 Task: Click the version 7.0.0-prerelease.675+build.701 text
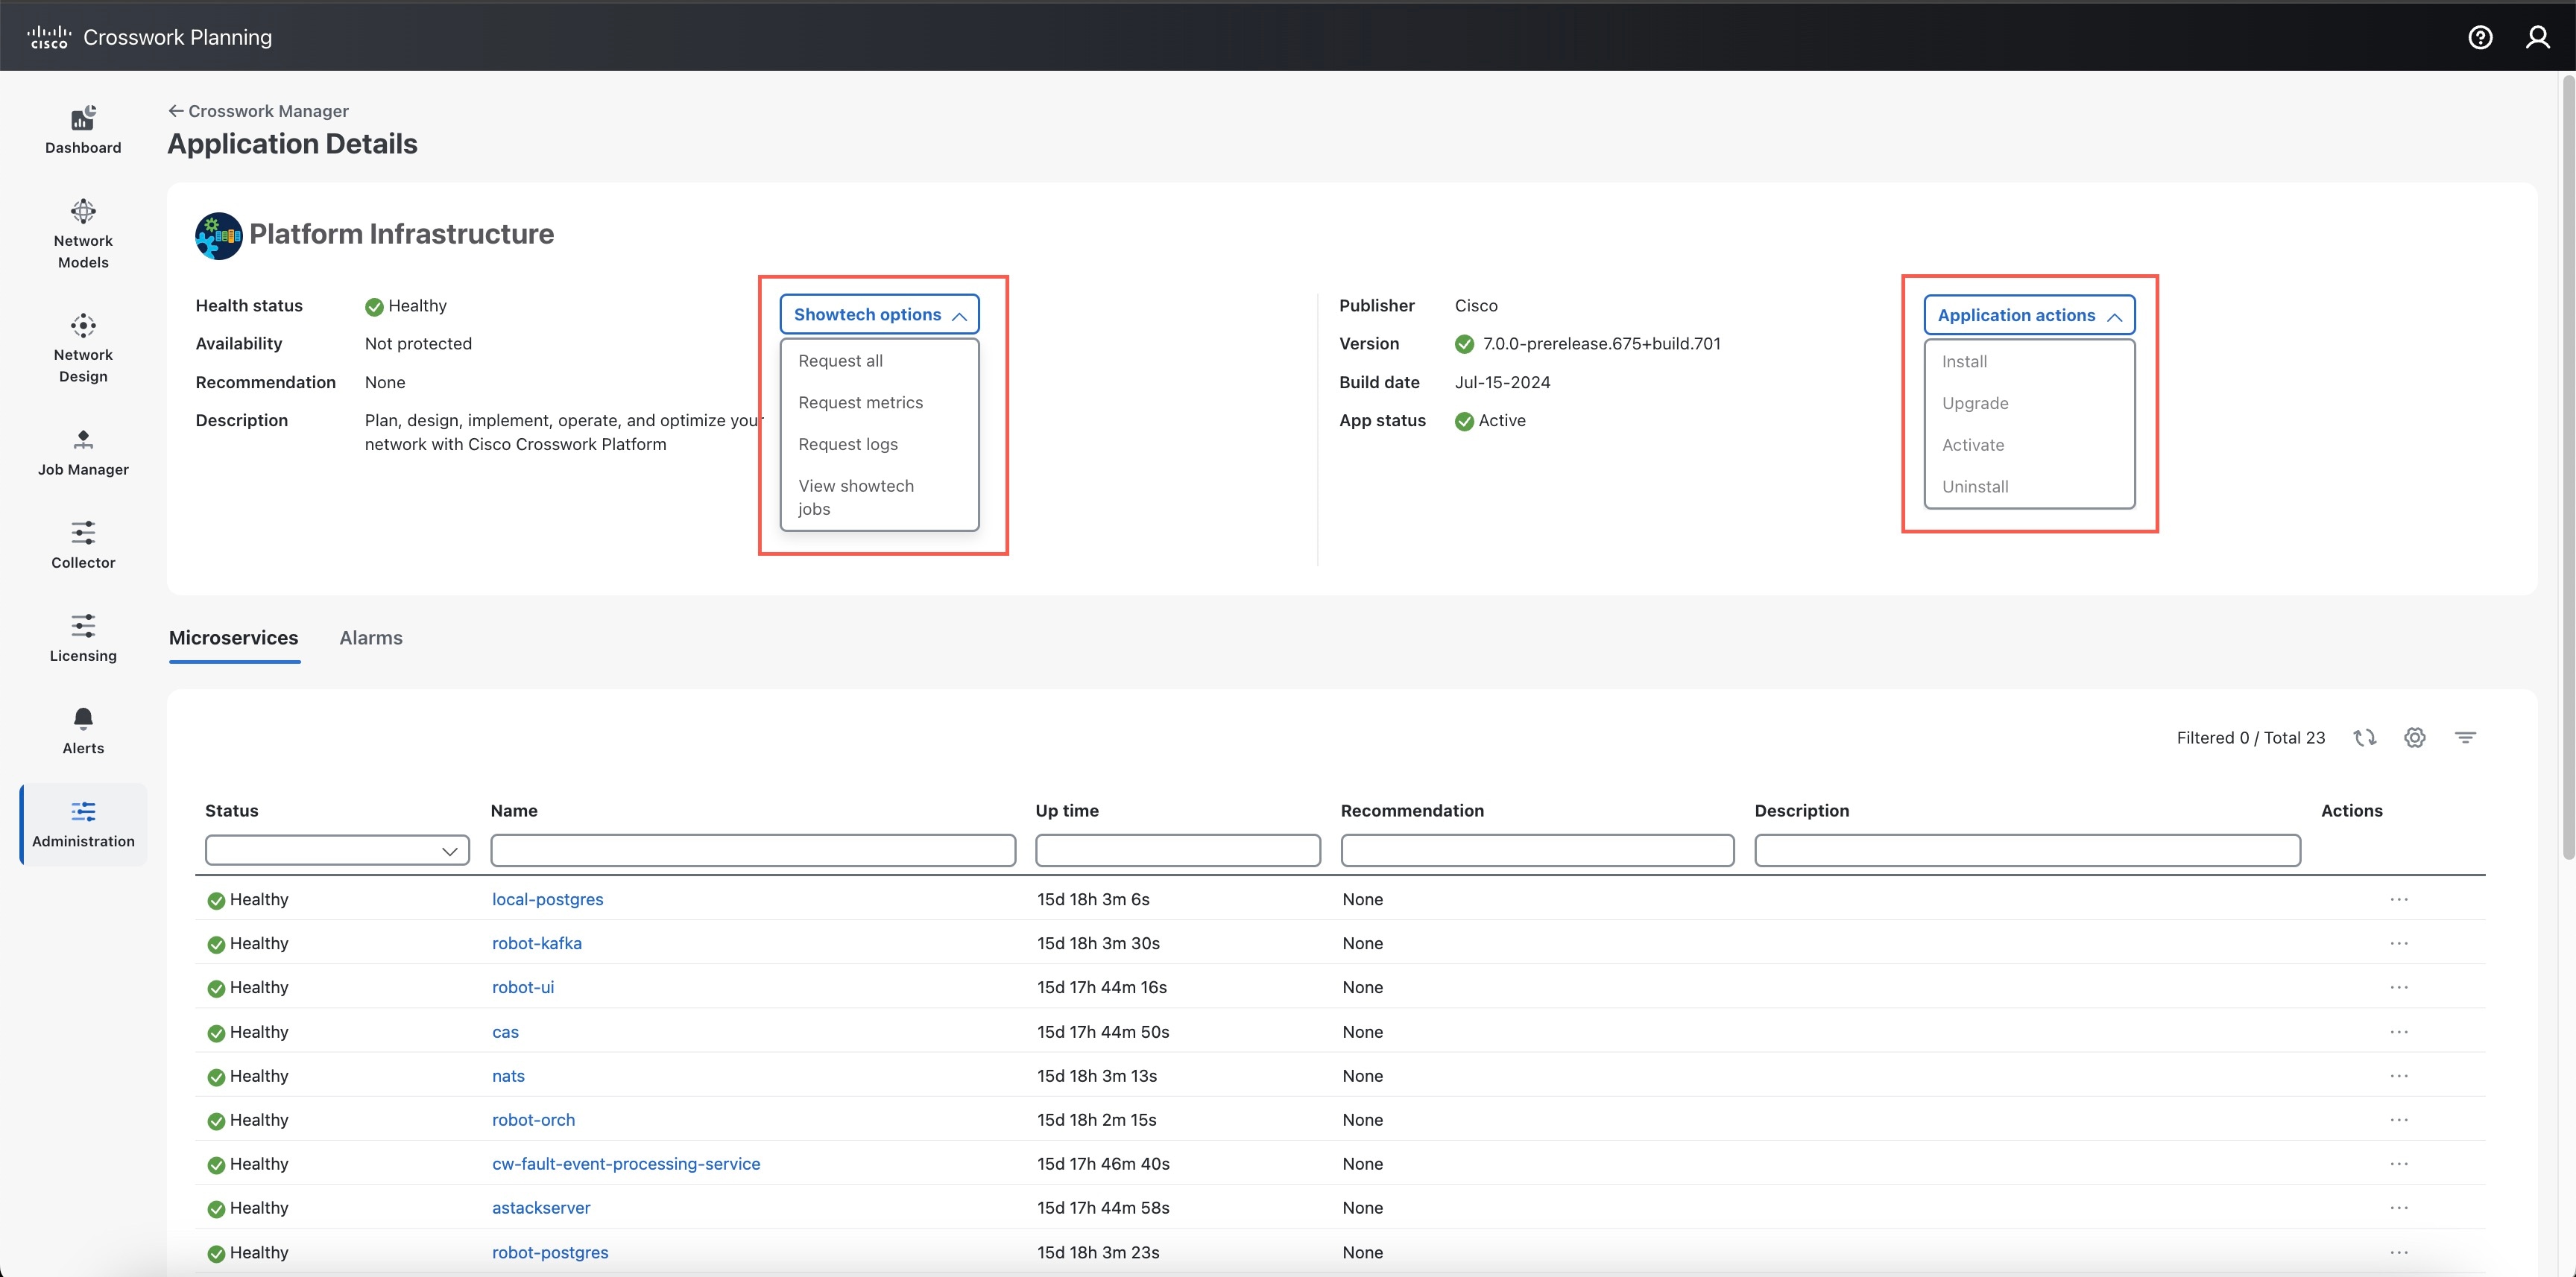pos(1601,343)
